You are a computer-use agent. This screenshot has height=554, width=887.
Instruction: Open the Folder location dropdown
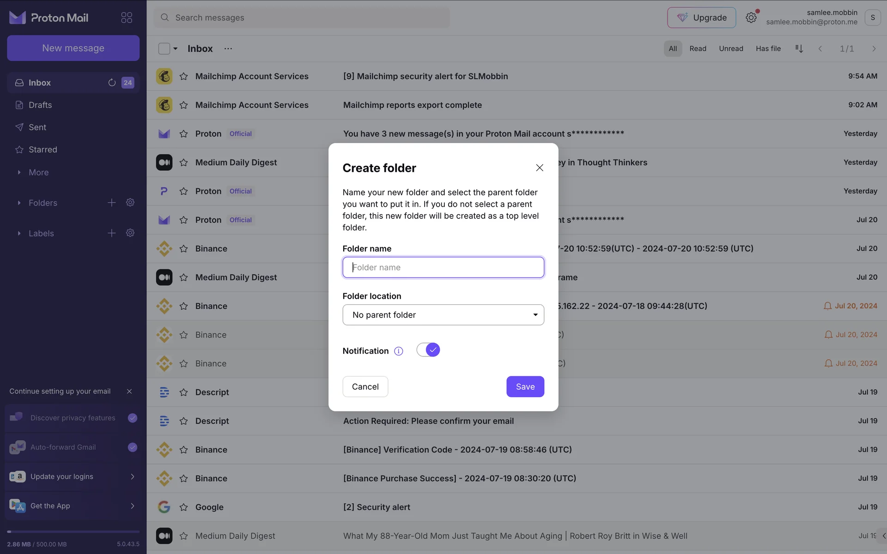(x=443, y=315)
